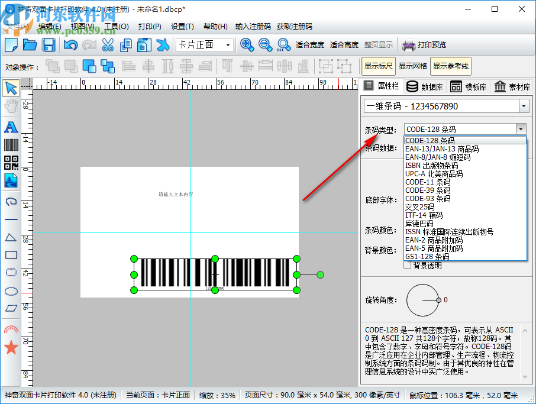
Task: Open the 帮助(H) menu
Action: pyautogui.click(x=215, y=26)
